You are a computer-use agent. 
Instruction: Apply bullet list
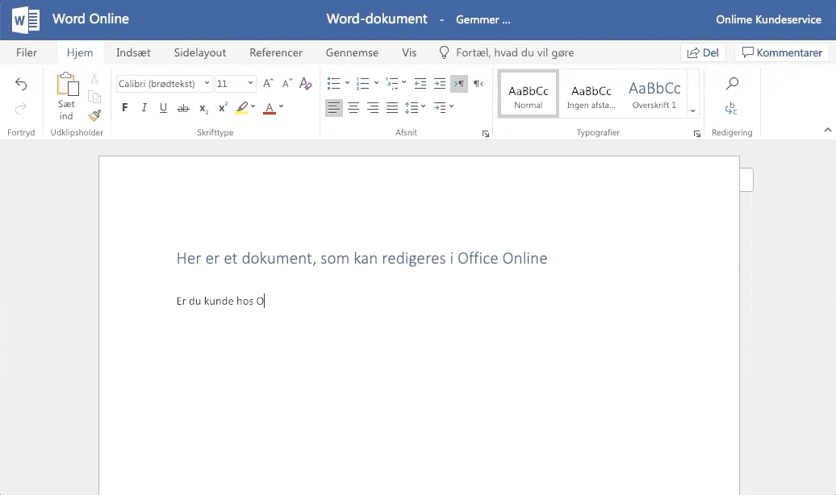[x=334, y=83]
